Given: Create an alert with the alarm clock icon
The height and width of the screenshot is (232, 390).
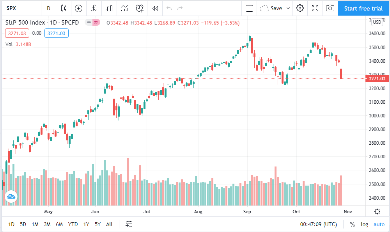Looking at the screenshot, I should (x=140, y=9).
